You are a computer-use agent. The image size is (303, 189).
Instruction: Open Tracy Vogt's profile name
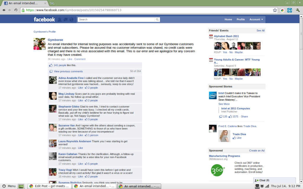[65, 170]
